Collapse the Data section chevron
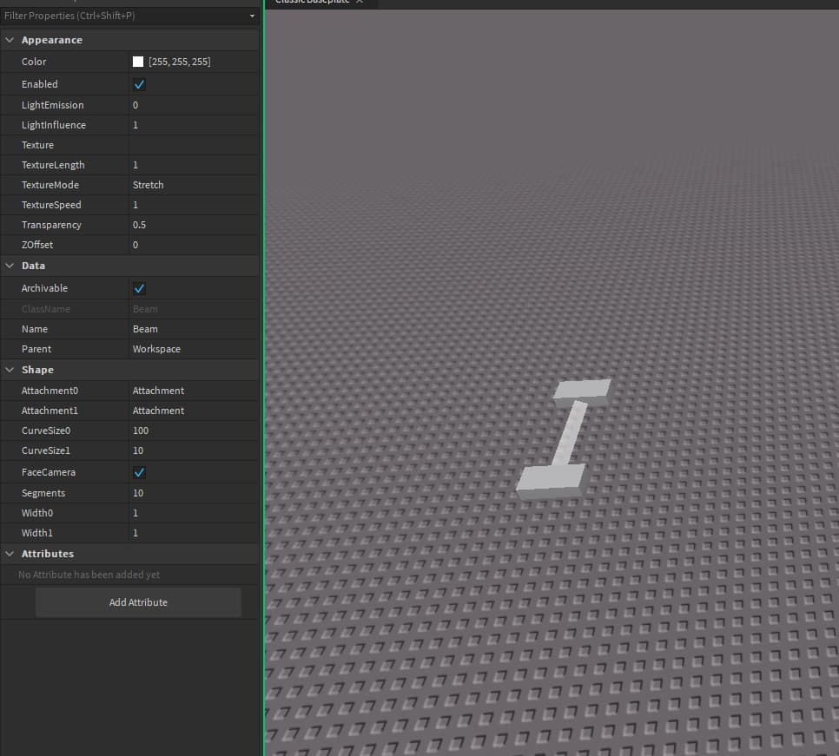Image resolution: width=839 pixels, height=756 pixels. 10,266
